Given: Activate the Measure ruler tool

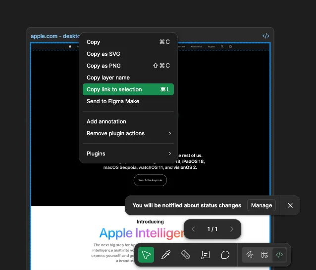Looking at the screenshot, I should tap(186, 255).
